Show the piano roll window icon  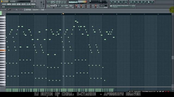(x=119, y=2)
